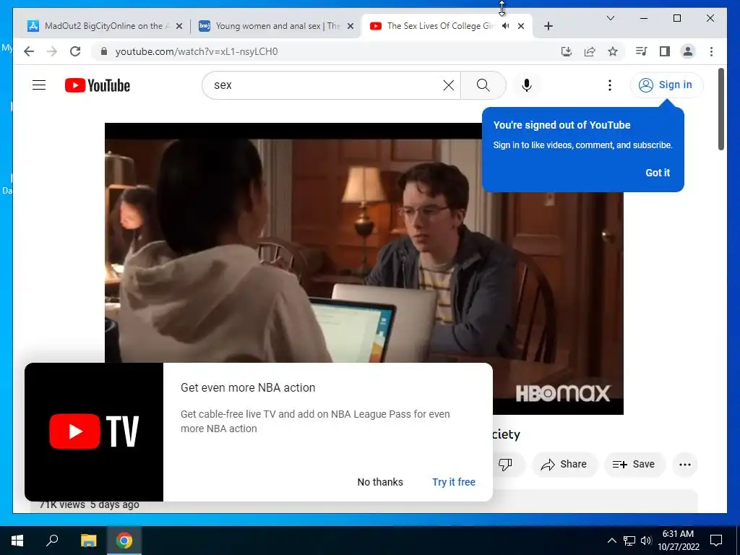This screenshot has width=740, height=555.
Task: Clear the search box with the X icon
Action: pos(448,85)
